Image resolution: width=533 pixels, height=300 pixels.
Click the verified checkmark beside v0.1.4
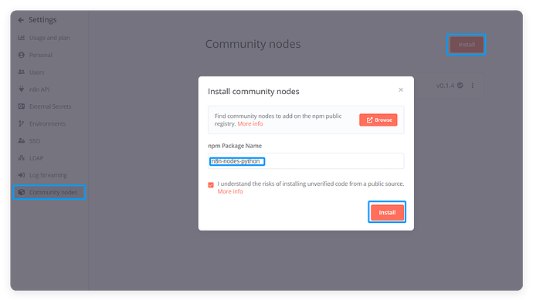point(460,85)
